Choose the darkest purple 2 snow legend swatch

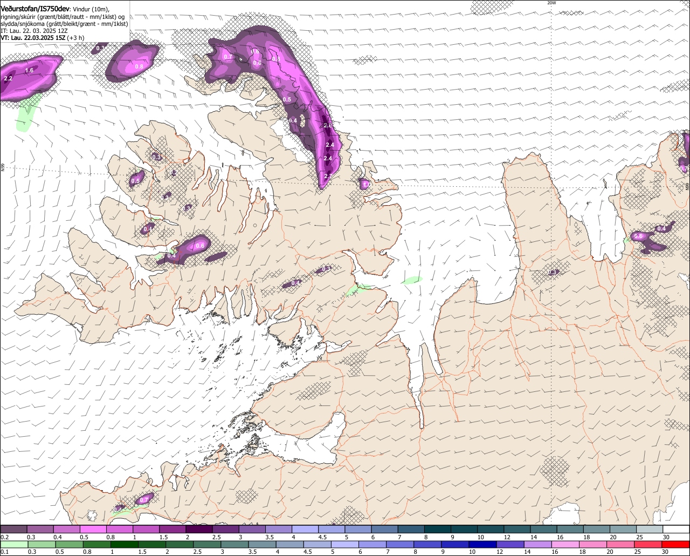click(199, 530)
